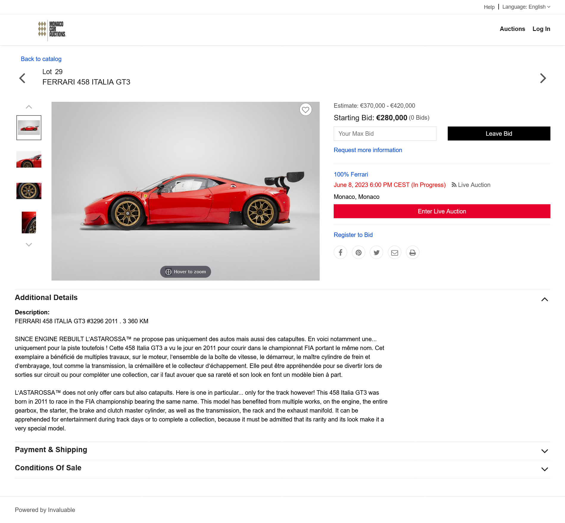
Task: Open the Log In menu item
Action: [541, 29]
